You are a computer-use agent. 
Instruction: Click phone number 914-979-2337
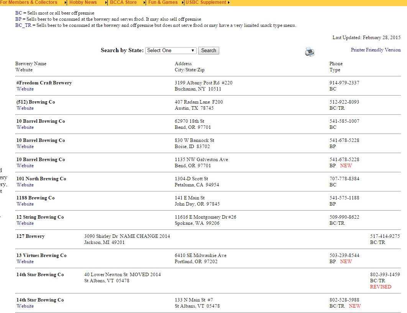345,82
